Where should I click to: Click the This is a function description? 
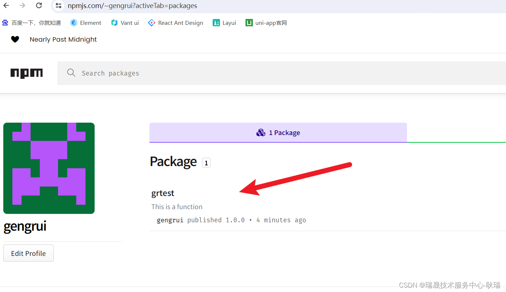pos(177,207)
